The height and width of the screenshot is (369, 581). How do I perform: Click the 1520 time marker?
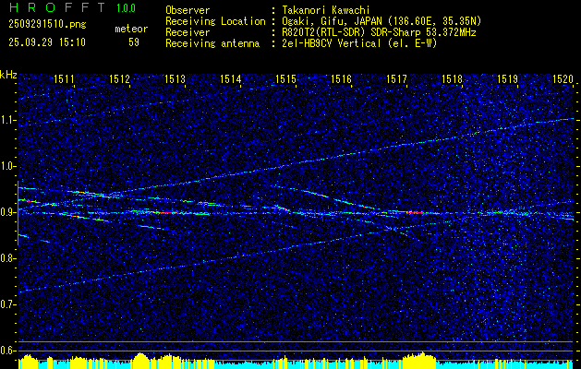point(563,78)
